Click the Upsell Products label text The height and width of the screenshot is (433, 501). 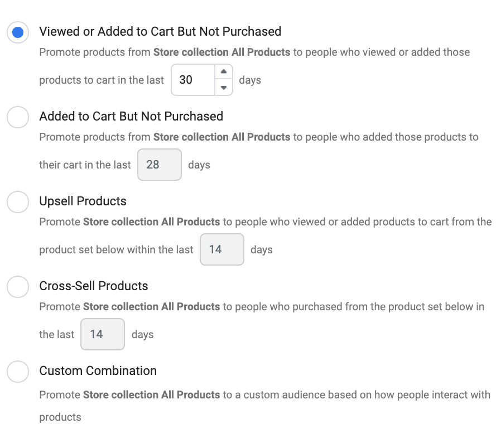coord(83,201)
